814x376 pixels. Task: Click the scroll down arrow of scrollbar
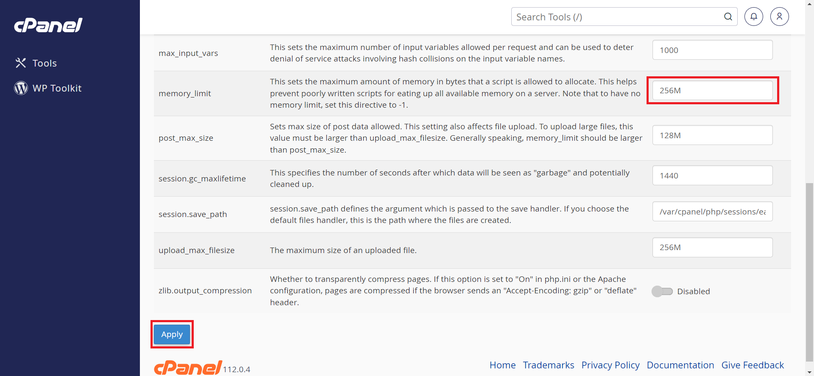[810, 372]
